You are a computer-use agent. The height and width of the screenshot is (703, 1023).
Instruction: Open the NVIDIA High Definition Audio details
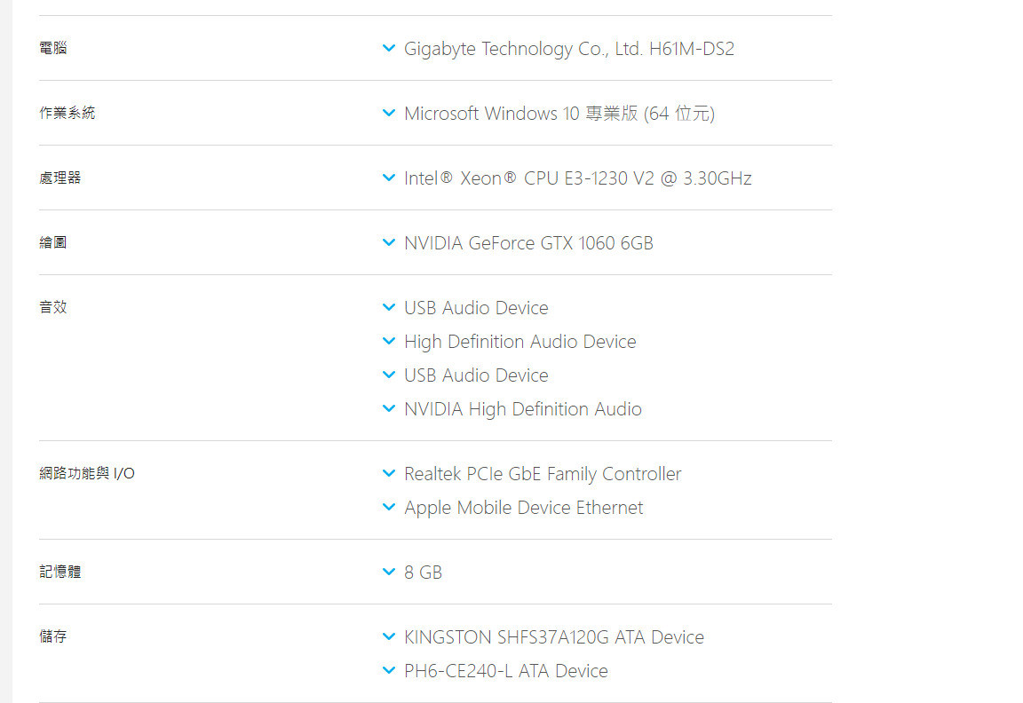point(522,409)
